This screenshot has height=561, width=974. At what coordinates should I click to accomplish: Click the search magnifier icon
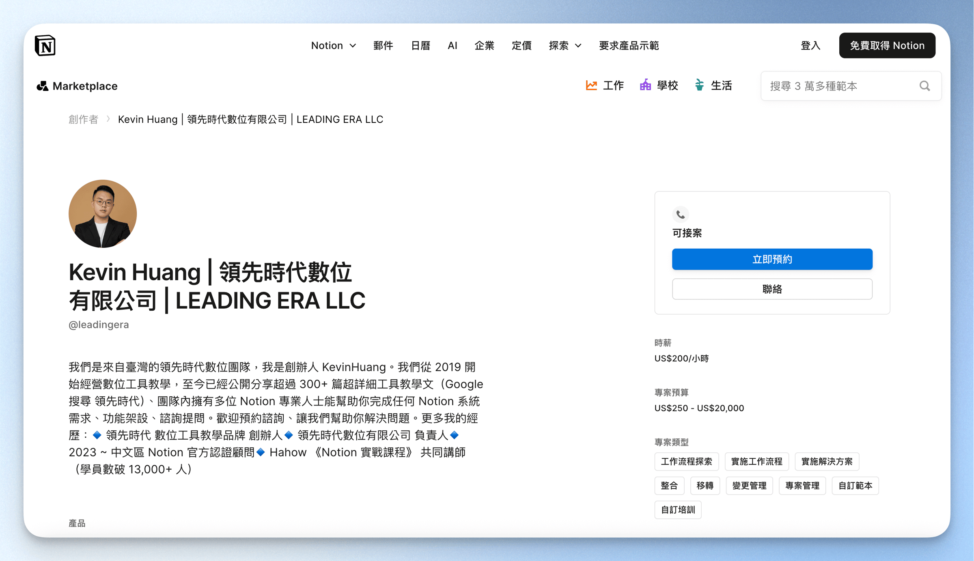[x=924, y=86]
